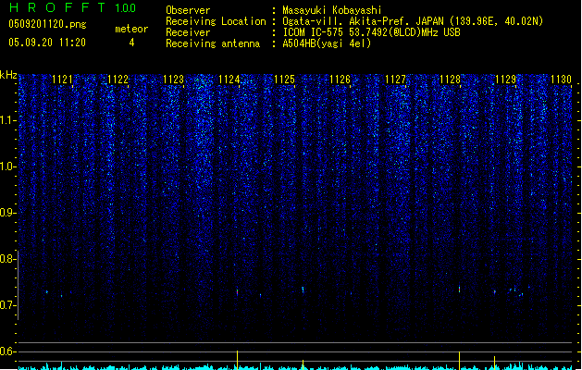Click the red meteor echo below 1124
This screenshot has width=582, height=370.
(x=237, y=292)
